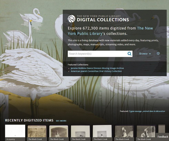Open the Digital Collections title link

point(103,20)
